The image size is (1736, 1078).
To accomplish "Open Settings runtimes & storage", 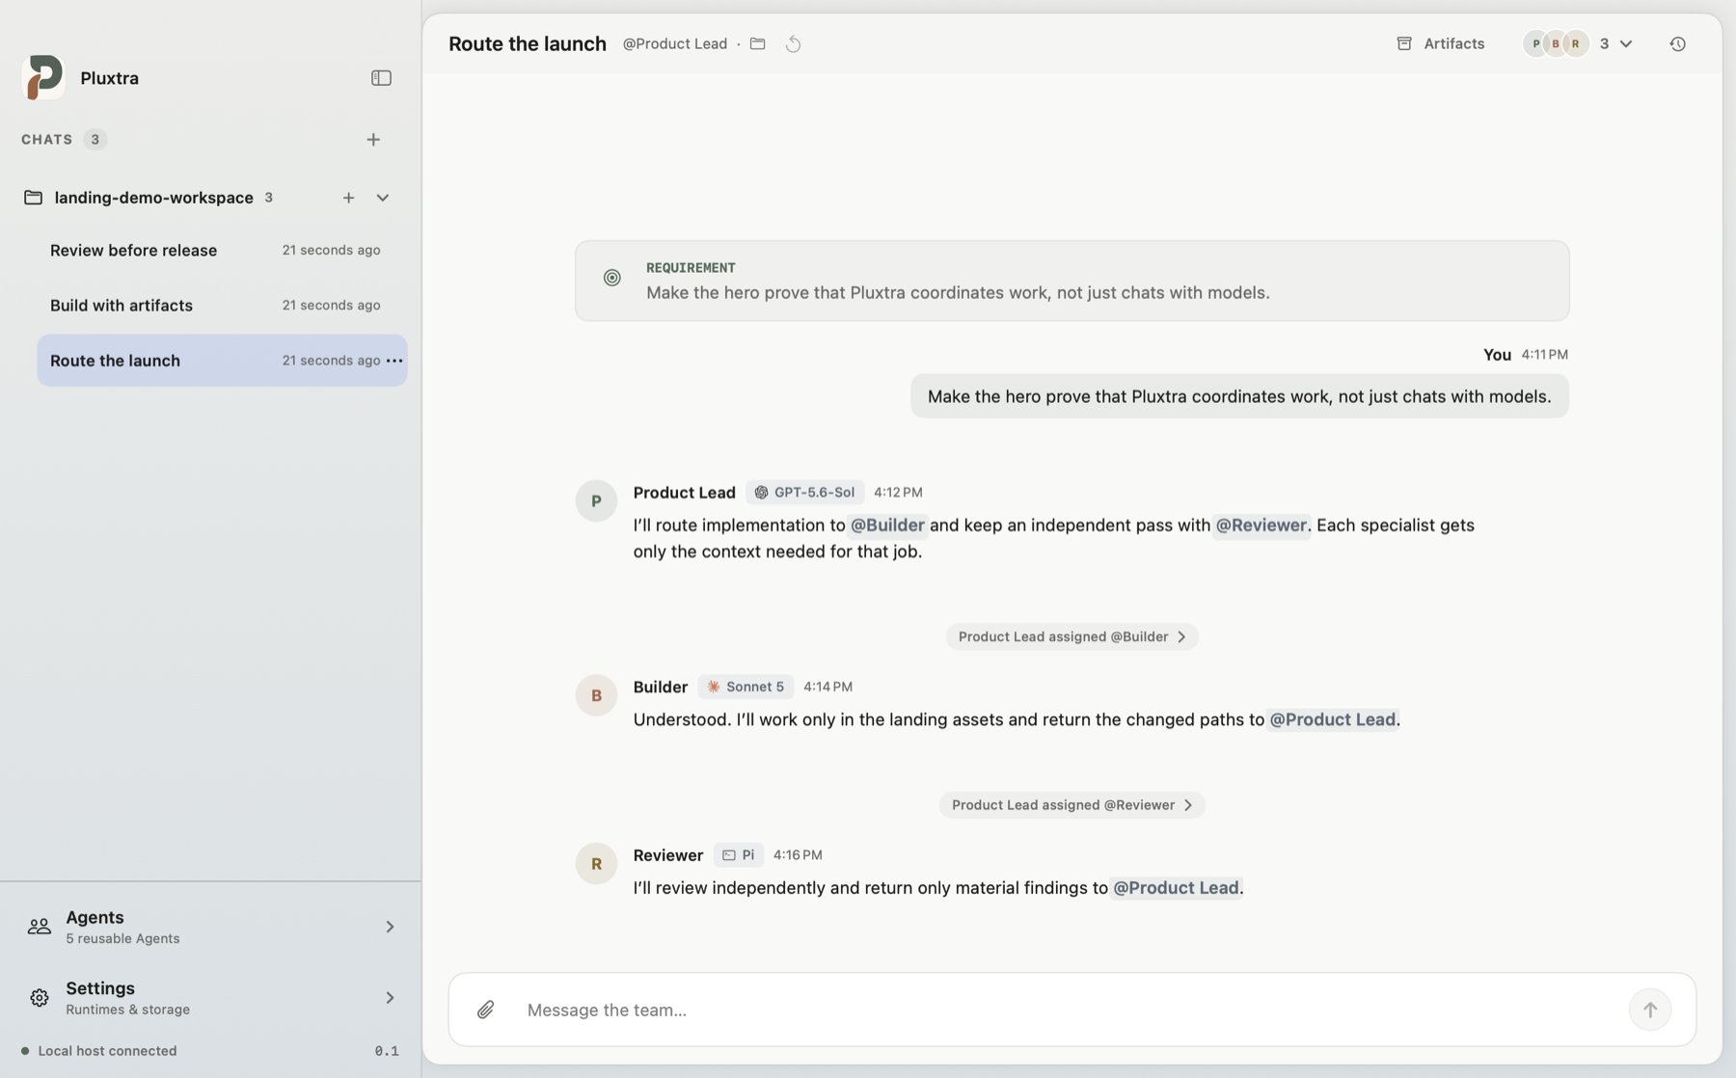I will pyautogui.click(x=210, y=998).
